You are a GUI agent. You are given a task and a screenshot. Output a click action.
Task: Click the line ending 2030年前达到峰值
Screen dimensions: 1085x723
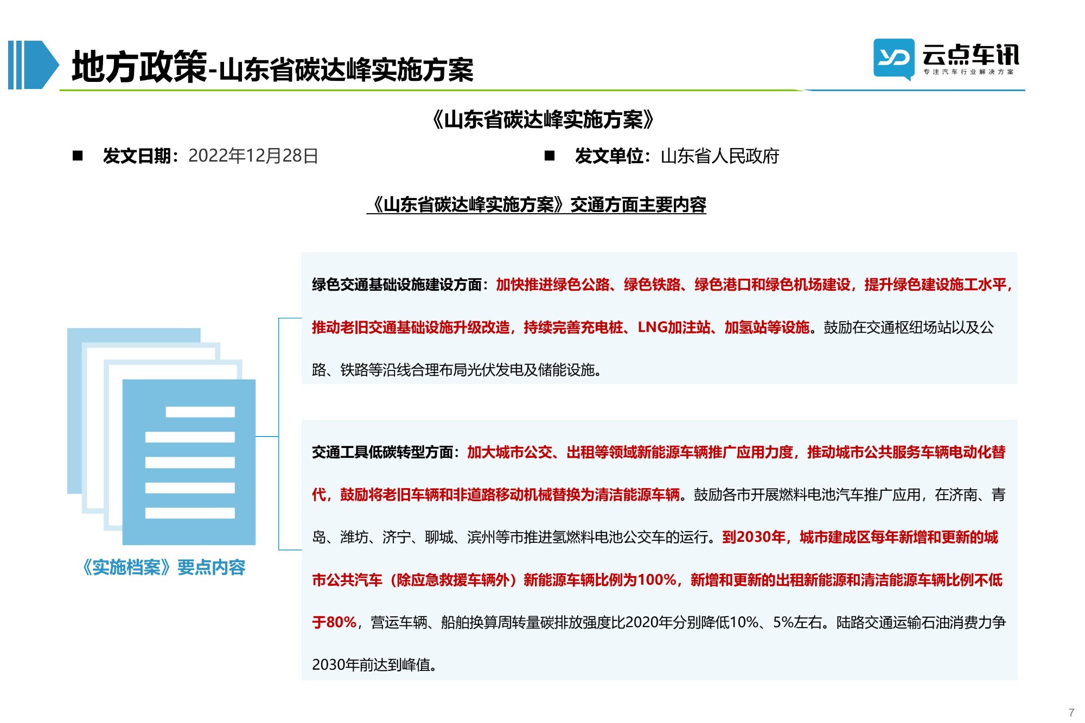pyautogui.click(x=374, y=664)
